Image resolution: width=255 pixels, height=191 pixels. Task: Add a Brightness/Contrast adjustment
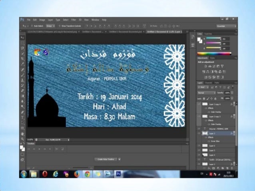(x=205, y=66)
